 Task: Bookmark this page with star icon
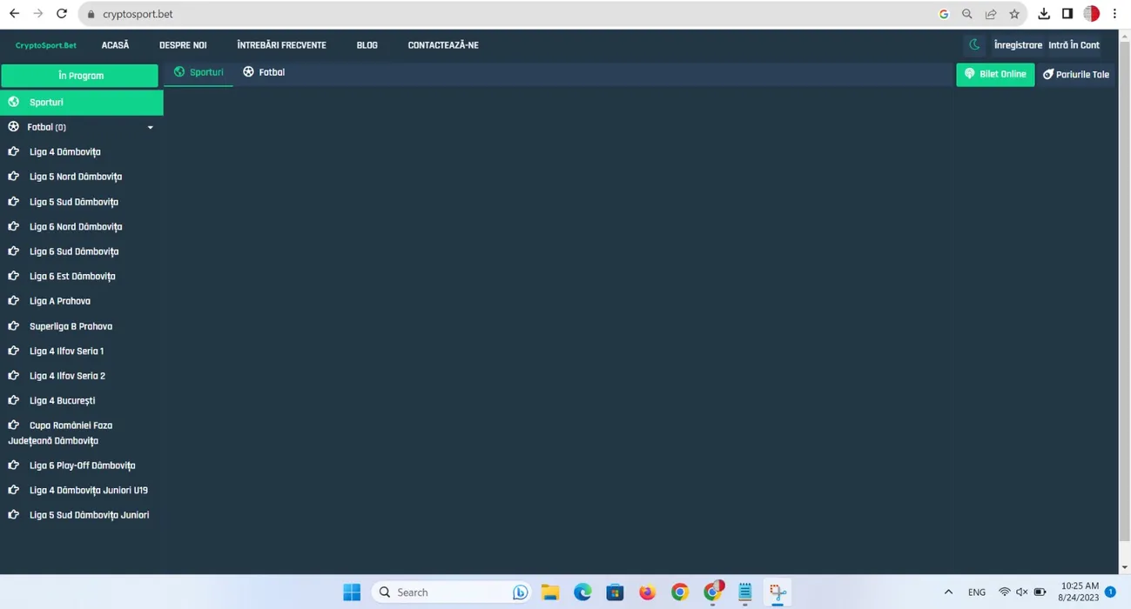coord(1014,14)
